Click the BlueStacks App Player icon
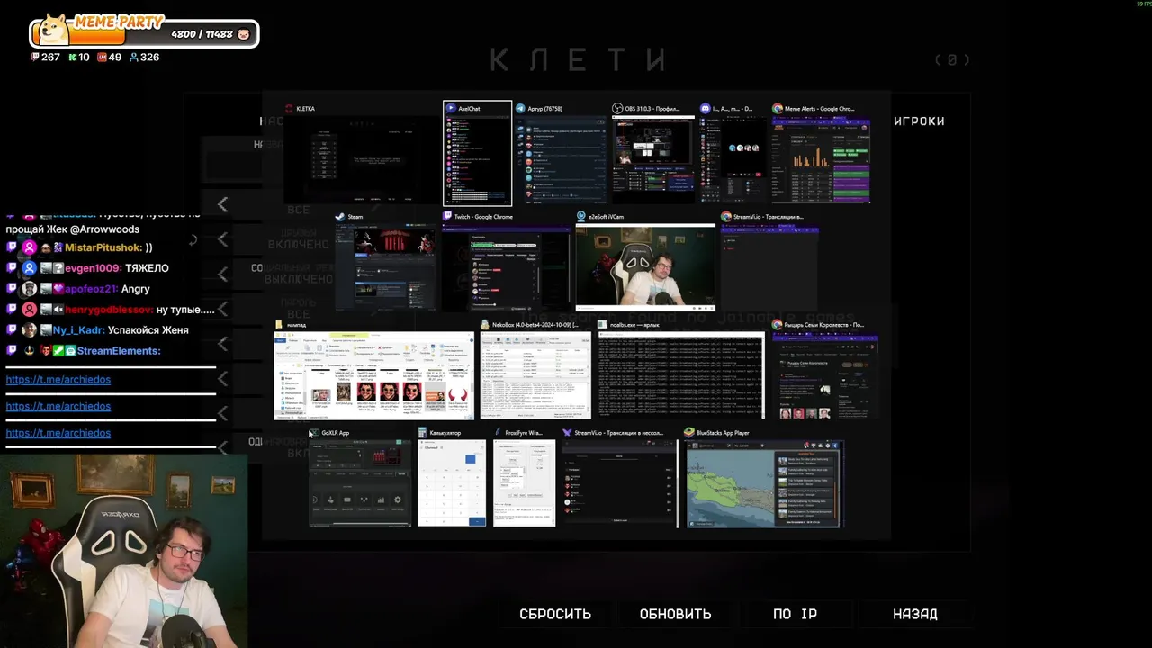1152x648 pixels. pos(689,433)
